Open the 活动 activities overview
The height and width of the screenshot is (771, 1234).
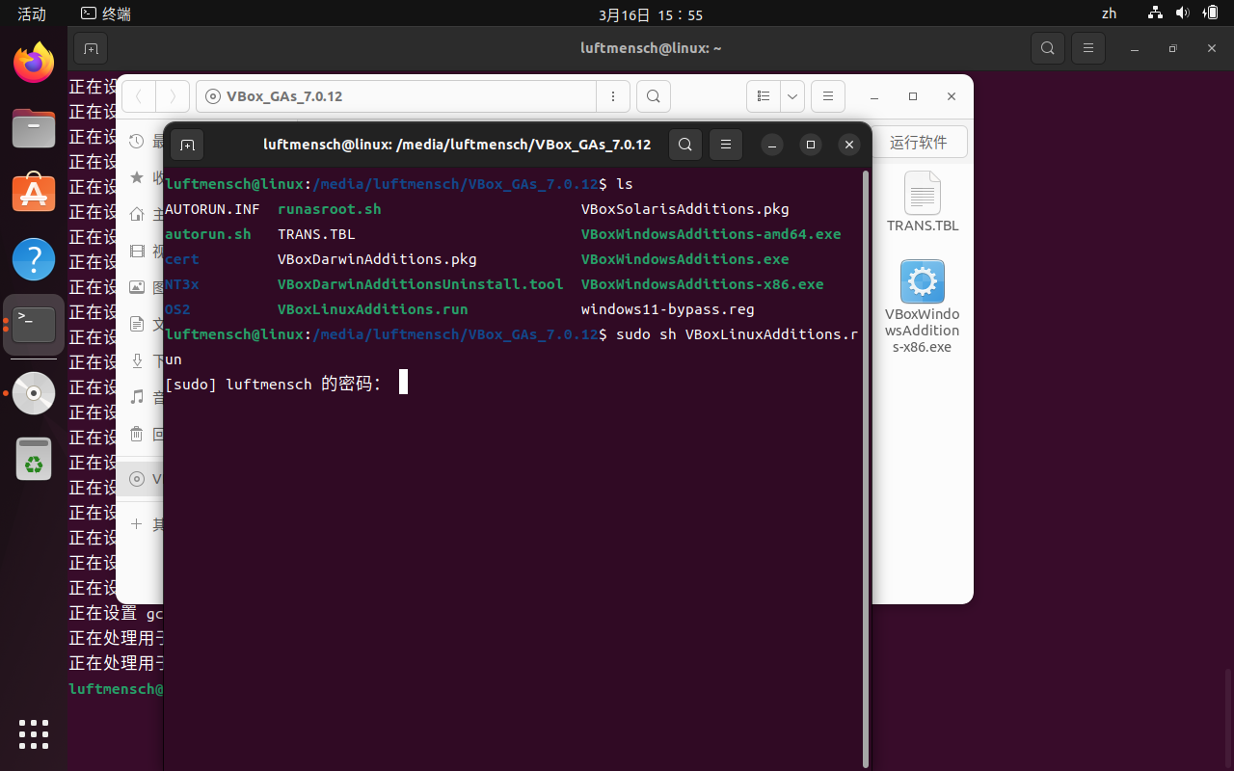32,13
